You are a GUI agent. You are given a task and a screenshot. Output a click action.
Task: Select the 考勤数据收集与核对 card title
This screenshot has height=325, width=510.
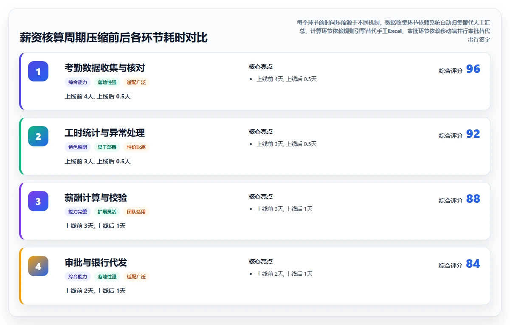click(105, 68)
